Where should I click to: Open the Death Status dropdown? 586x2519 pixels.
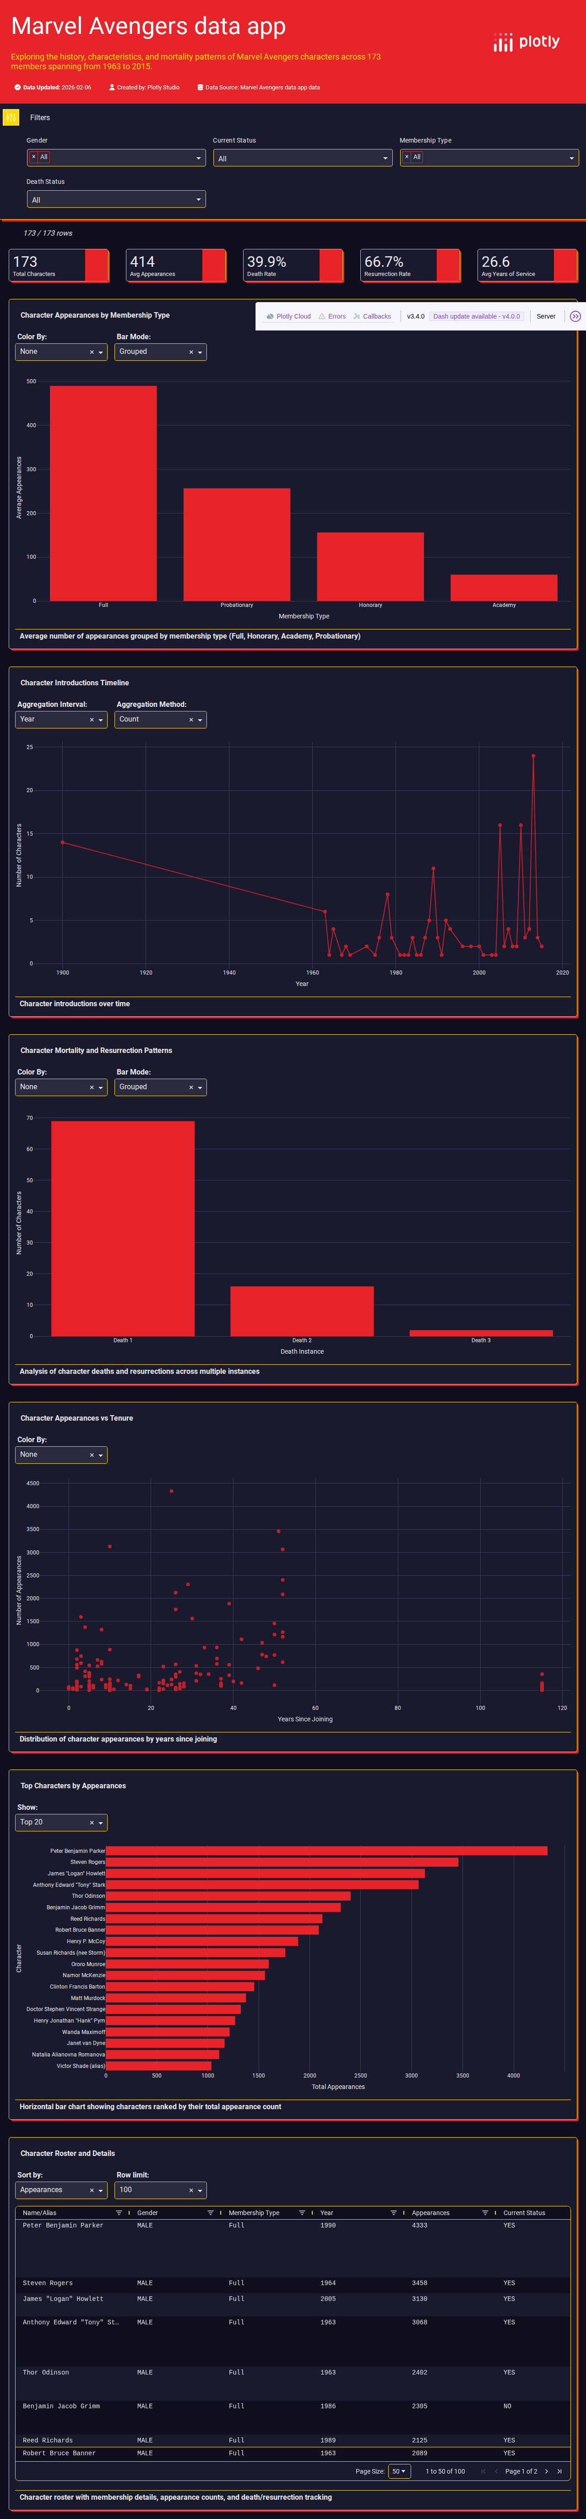116,199
